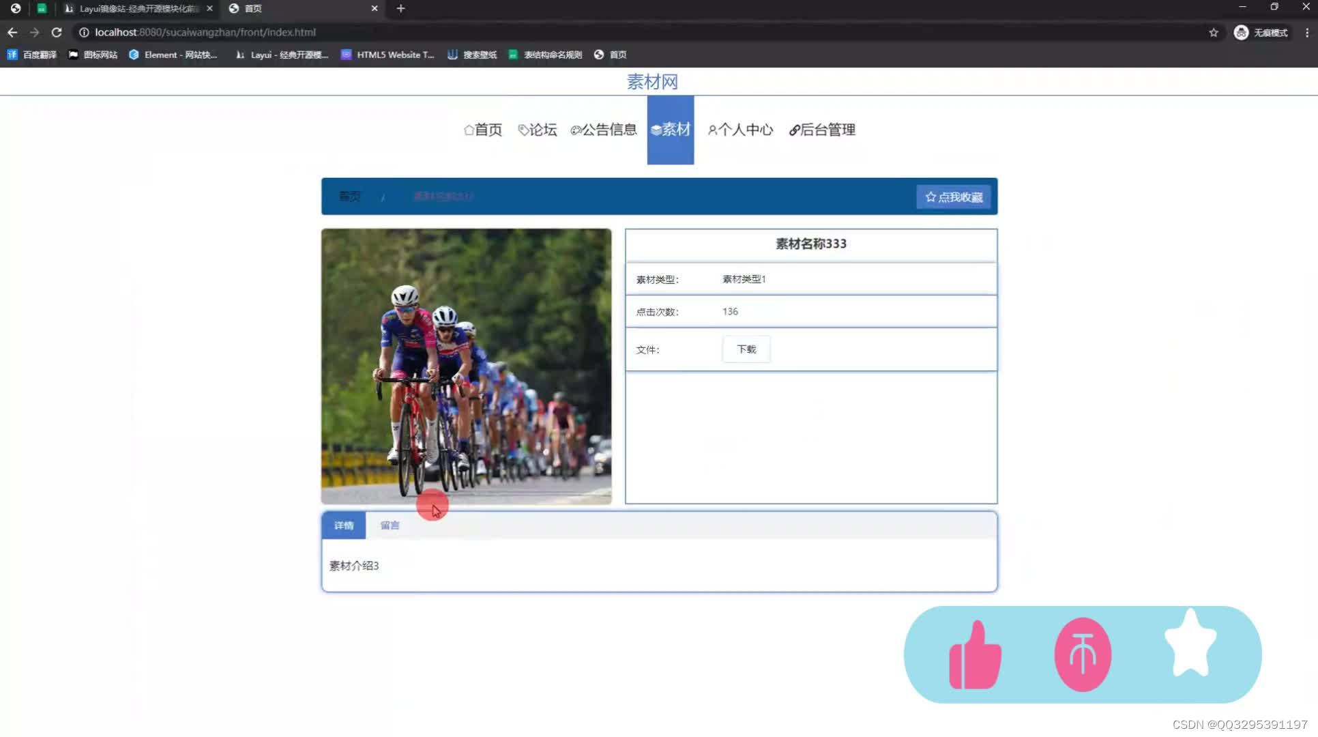The width and height of the screenshot is (1318, 737).
Task: Click the 首页 breadcrumb link
Action: [349, 197]
